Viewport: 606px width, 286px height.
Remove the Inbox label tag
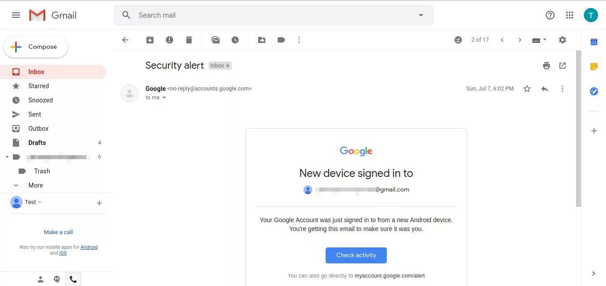coord(228,66)
